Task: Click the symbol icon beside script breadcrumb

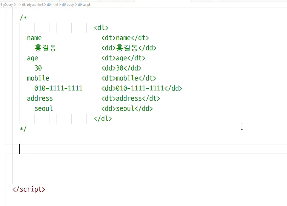Action: click(80, 5)
